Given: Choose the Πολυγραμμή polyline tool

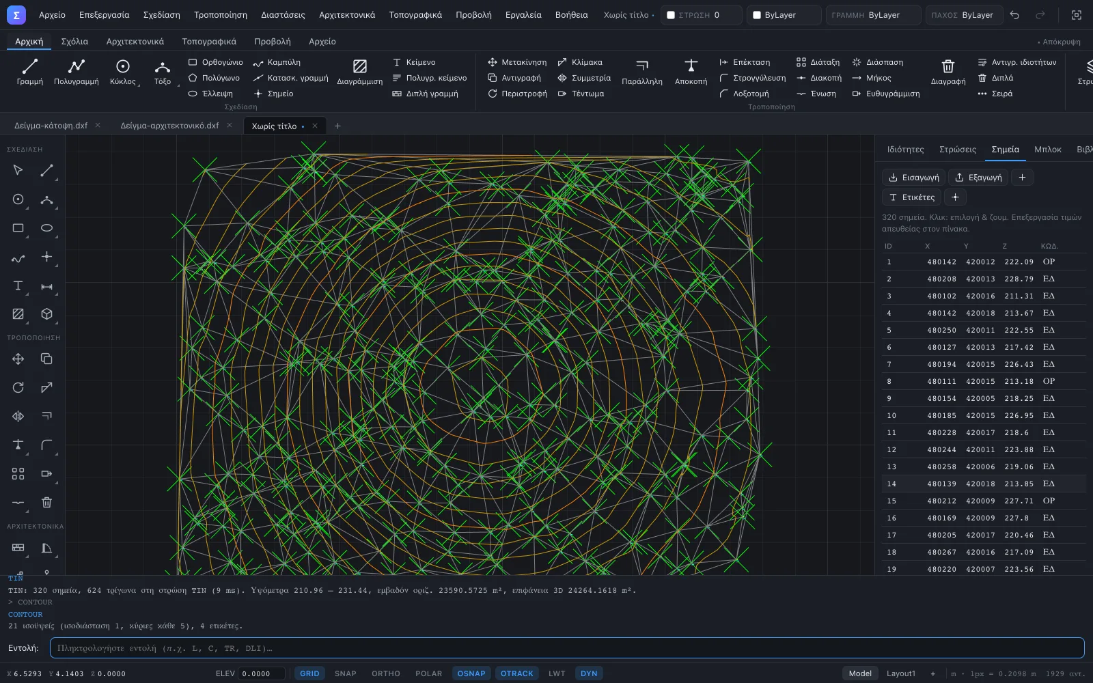Looking at the screenshot, I should (x=76, y=72).
